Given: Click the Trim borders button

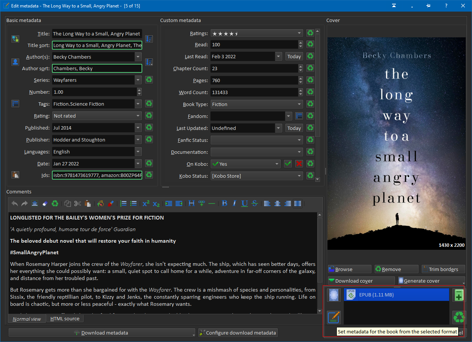Looking at the screenshot, I should pyautogui.click(x=443, y=269).
